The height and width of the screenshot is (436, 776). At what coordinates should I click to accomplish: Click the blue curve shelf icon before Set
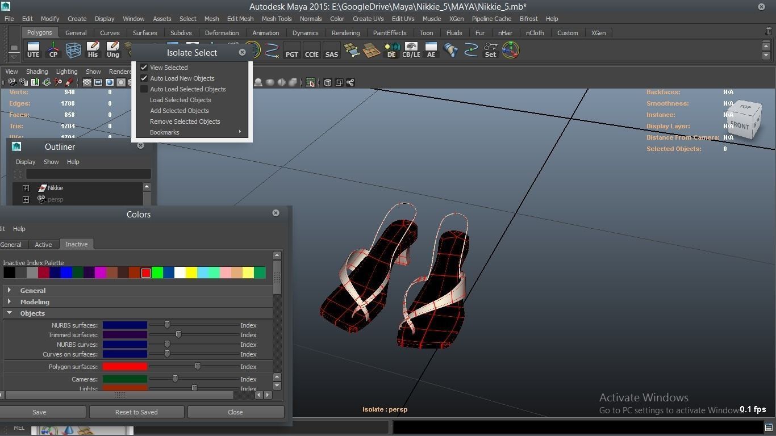point(471,50)
